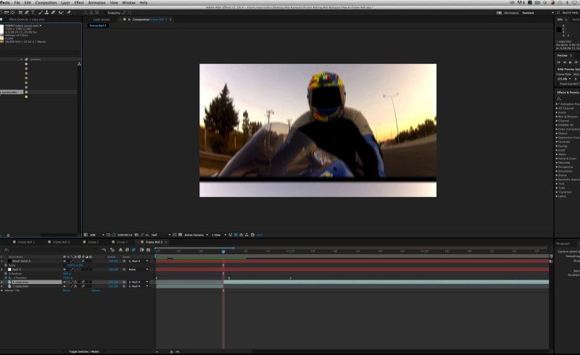Image resolution: width=580 pixels, height=355 pixels.
Task: Select the Type tool in the toolbar
Action: (x=33, y=12)
